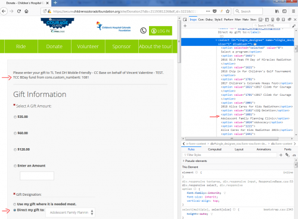Viewport: 298px width, 219px height.
Task: Open the Volunteer navigation menu
Action: pos(88,46)
